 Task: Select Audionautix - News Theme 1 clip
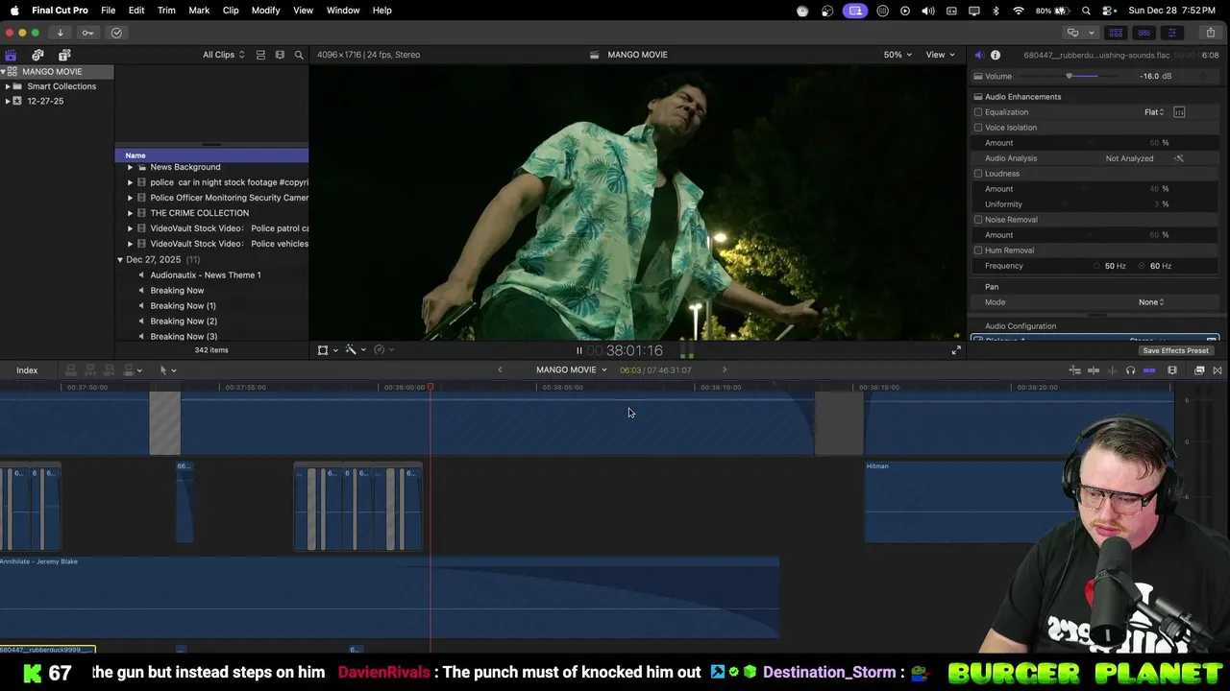tap(206, 275)
